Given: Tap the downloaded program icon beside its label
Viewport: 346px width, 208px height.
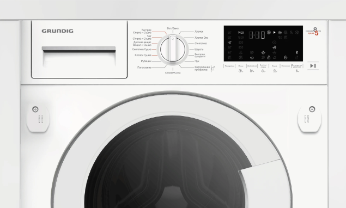Looking at the screenshot, I should click(x=213, y=68).
